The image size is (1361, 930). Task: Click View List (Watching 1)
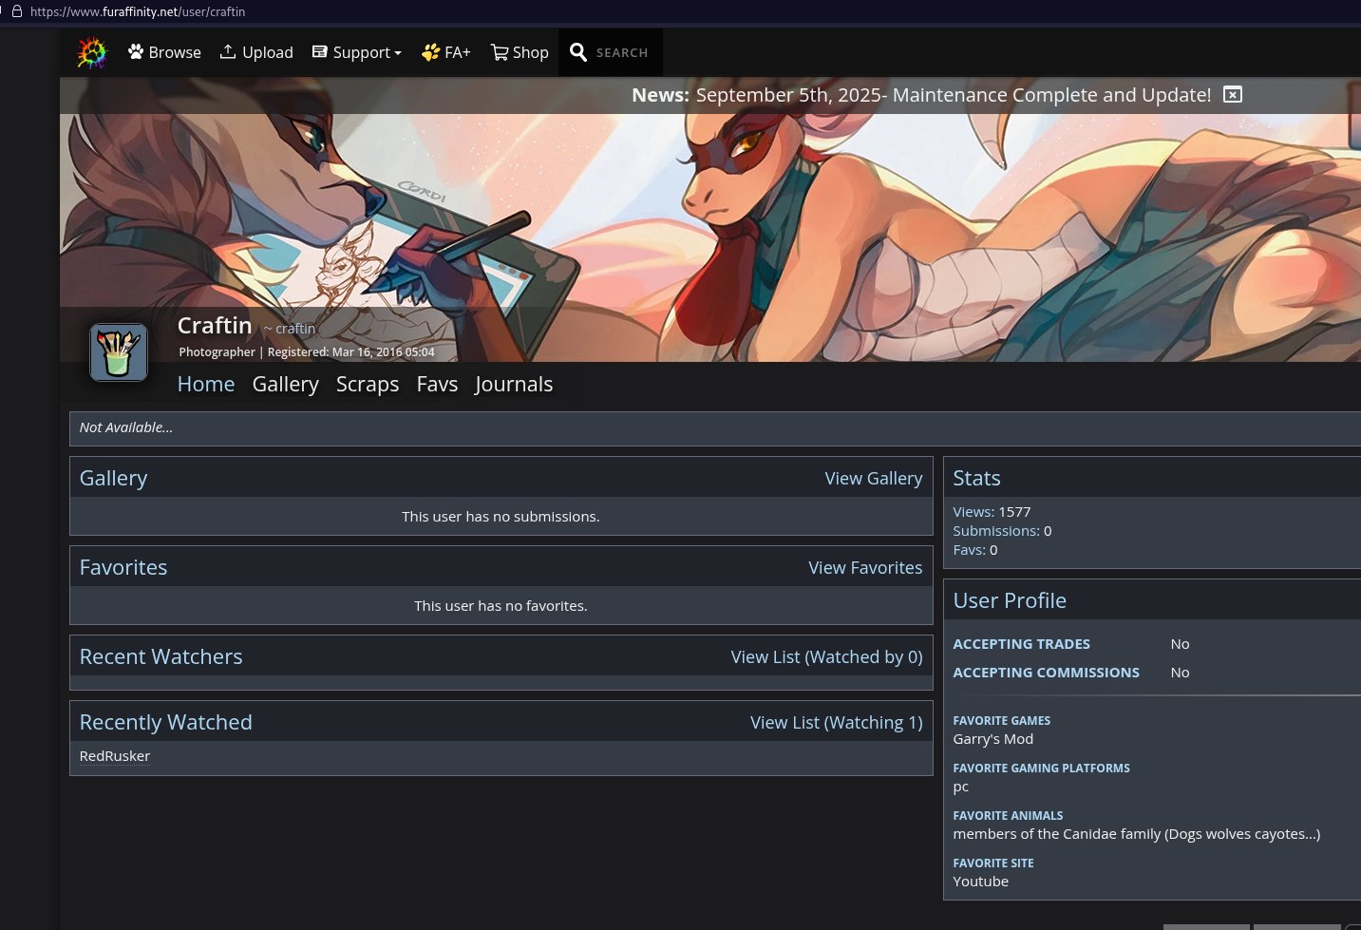pyautogui.click(x=836, y=722)
